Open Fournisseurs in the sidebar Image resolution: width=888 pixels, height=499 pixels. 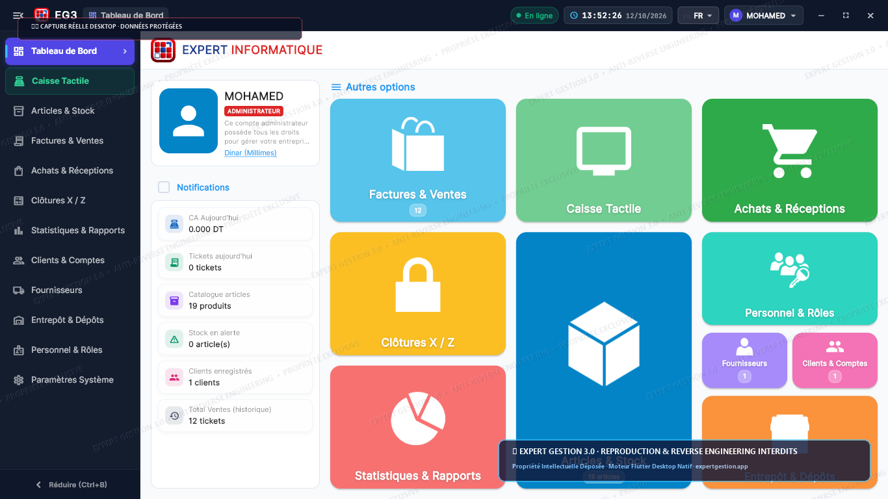point(70,290)
